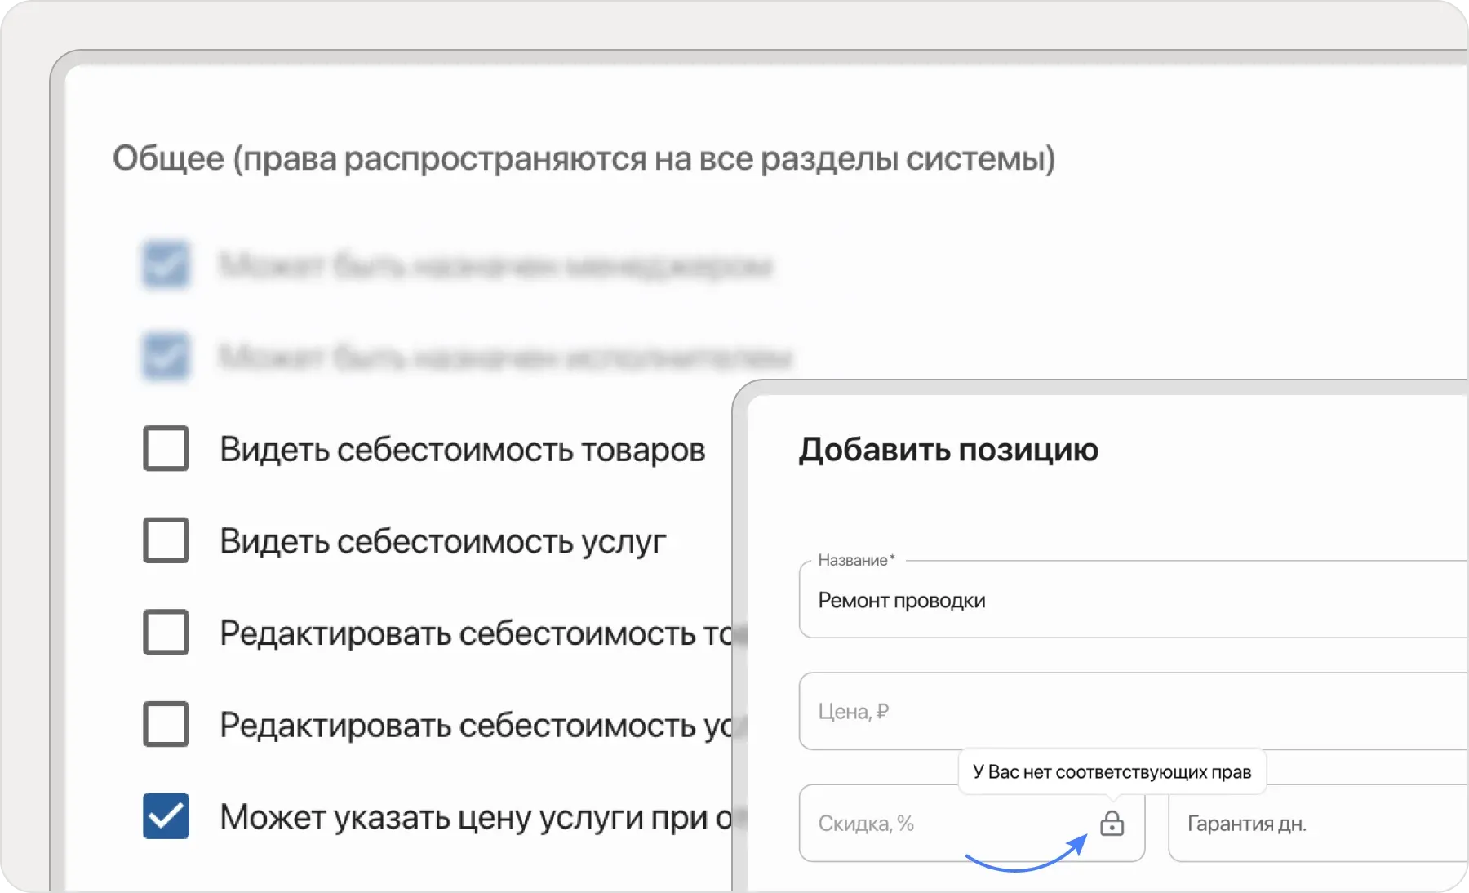The width and height of the screenshot is (1469, 893).
Task: Click the required field asterisk next to Название
Action: (x=892, y=557)
